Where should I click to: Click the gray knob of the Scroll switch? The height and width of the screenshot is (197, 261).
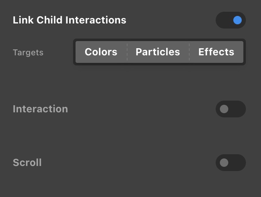[224, 163]
